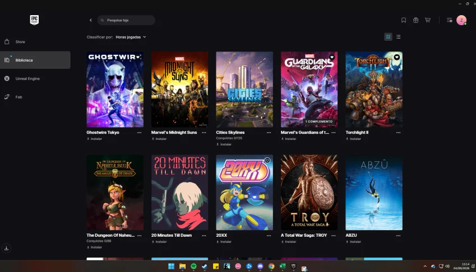476x272 pixels.
Task: Toggle favorite heart on Ghostwire Tokyo cover
Action: (138, 57)
